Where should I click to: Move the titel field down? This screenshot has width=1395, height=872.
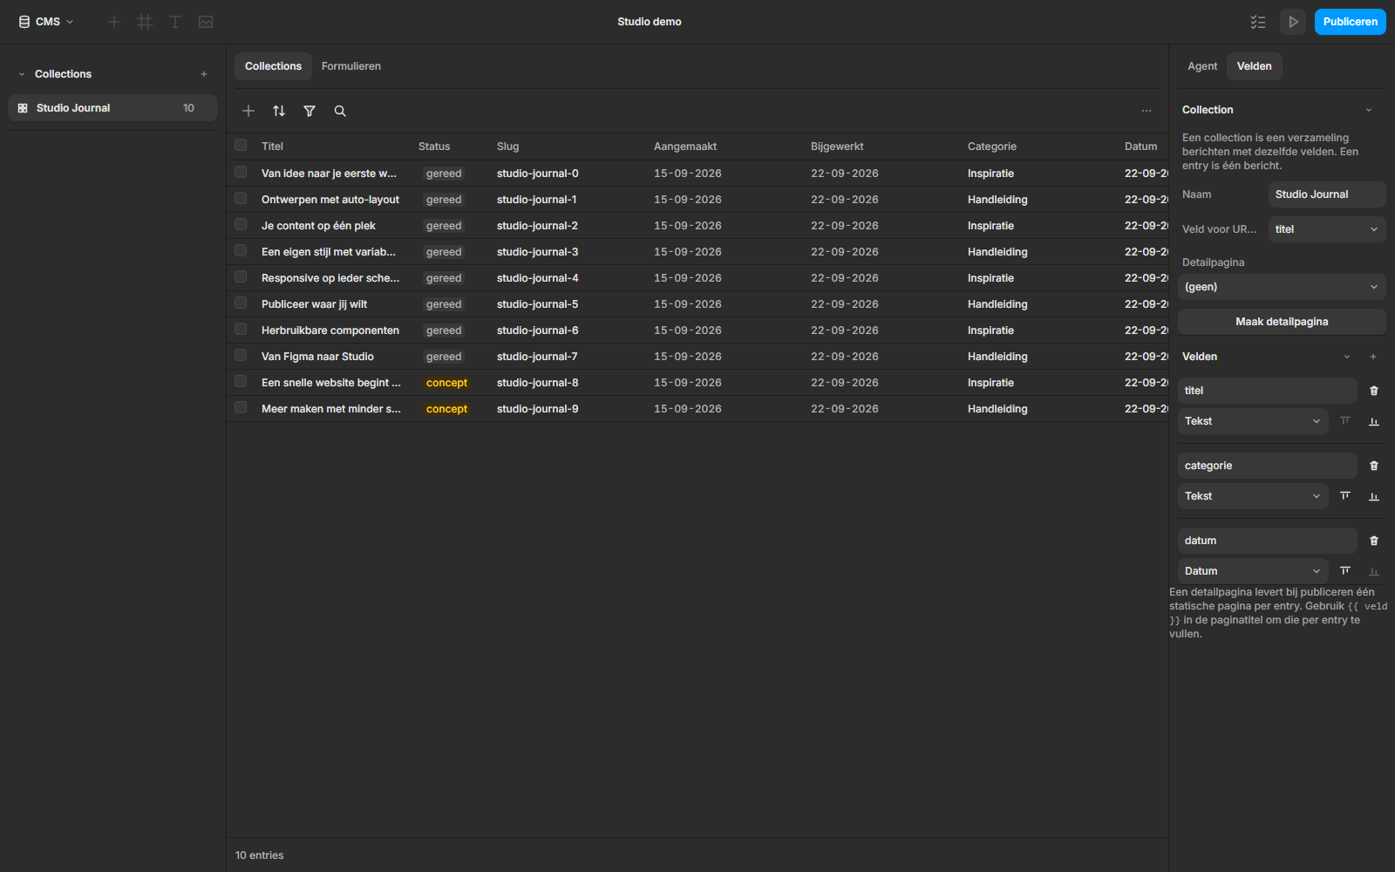1374,421
